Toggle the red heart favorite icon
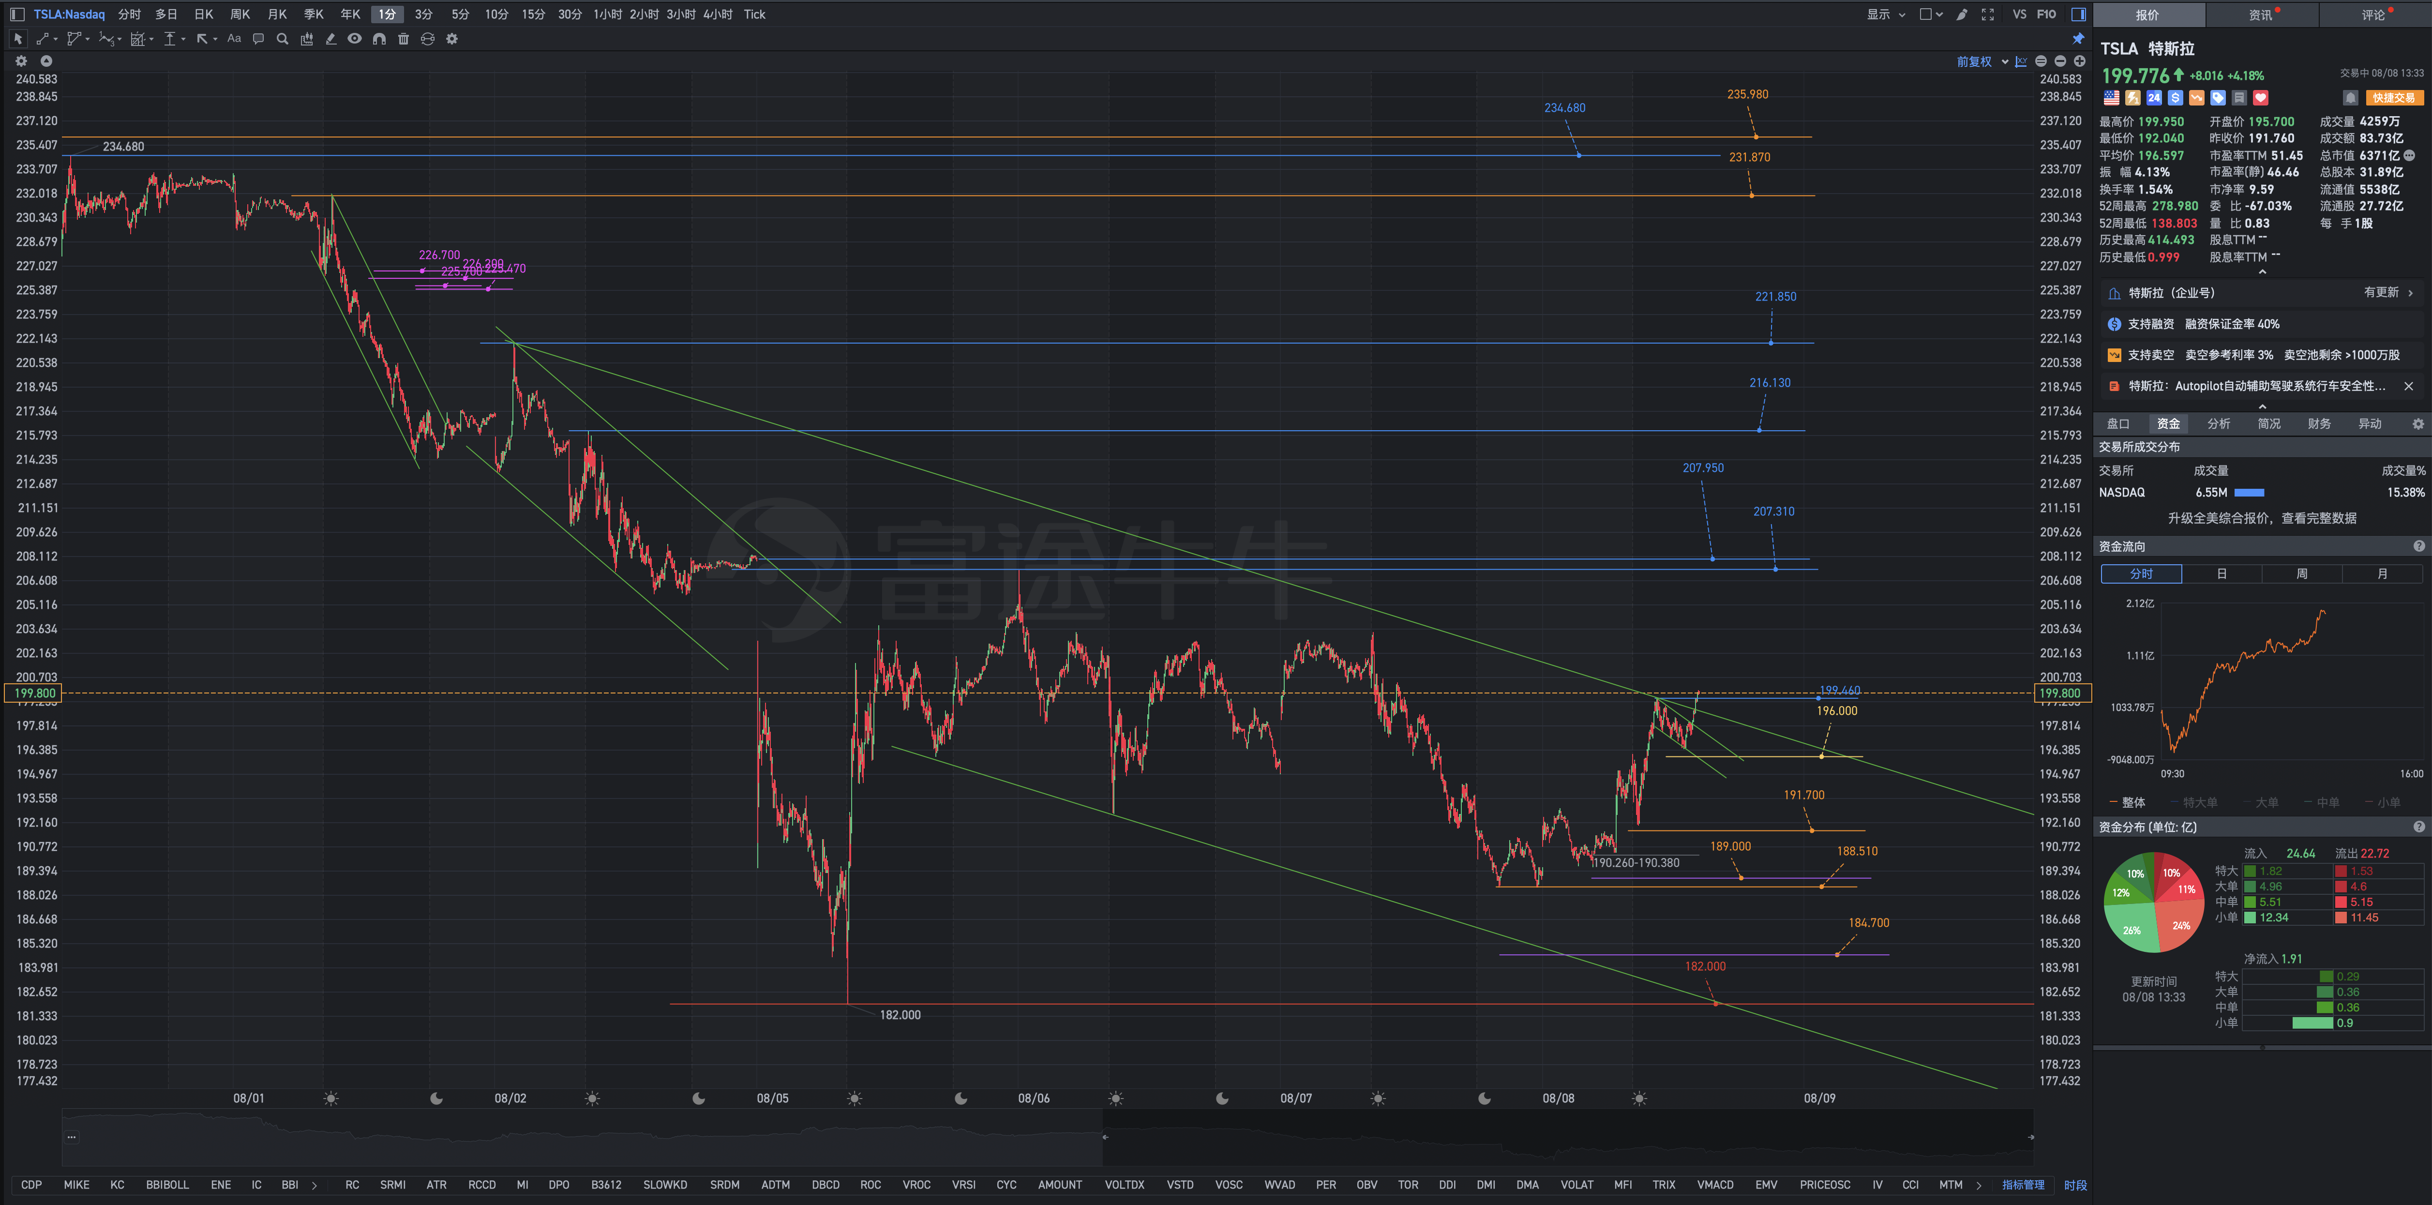Screen dimensions: 2432x1205 tap(2260, 98)
